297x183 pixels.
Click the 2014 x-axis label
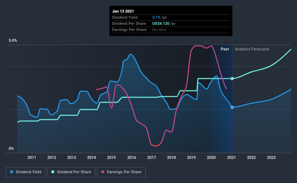point(92,157)
